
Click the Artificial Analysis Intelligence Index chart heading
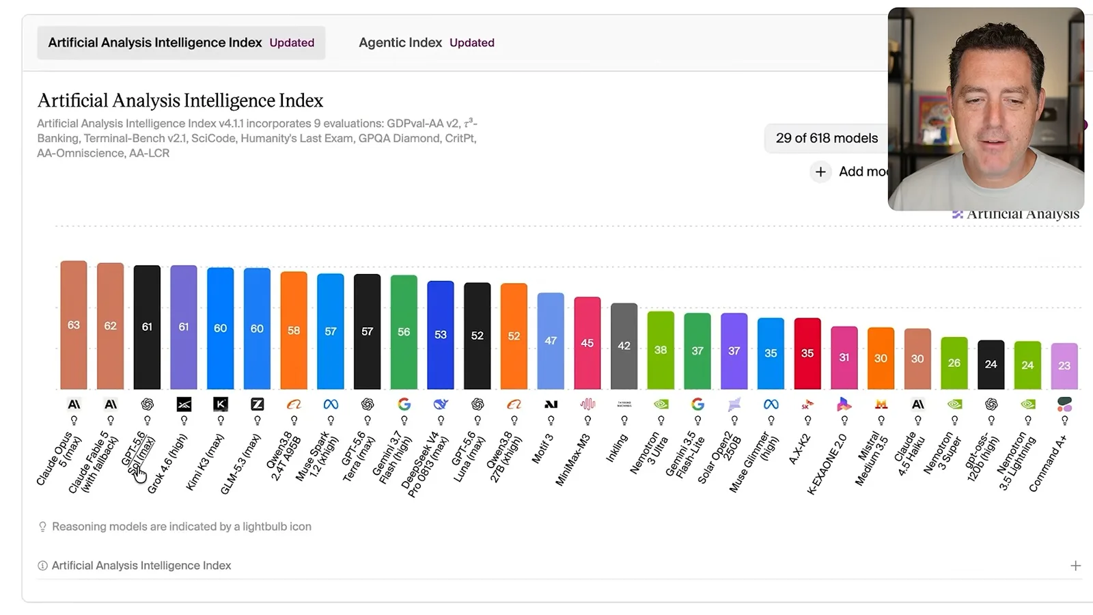click(180, 100)
